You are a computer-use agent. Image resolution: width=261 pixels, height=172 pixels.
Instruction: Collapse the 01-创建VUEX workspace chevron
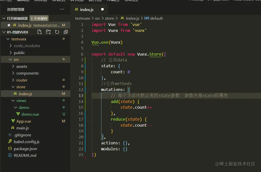[4, 32]
